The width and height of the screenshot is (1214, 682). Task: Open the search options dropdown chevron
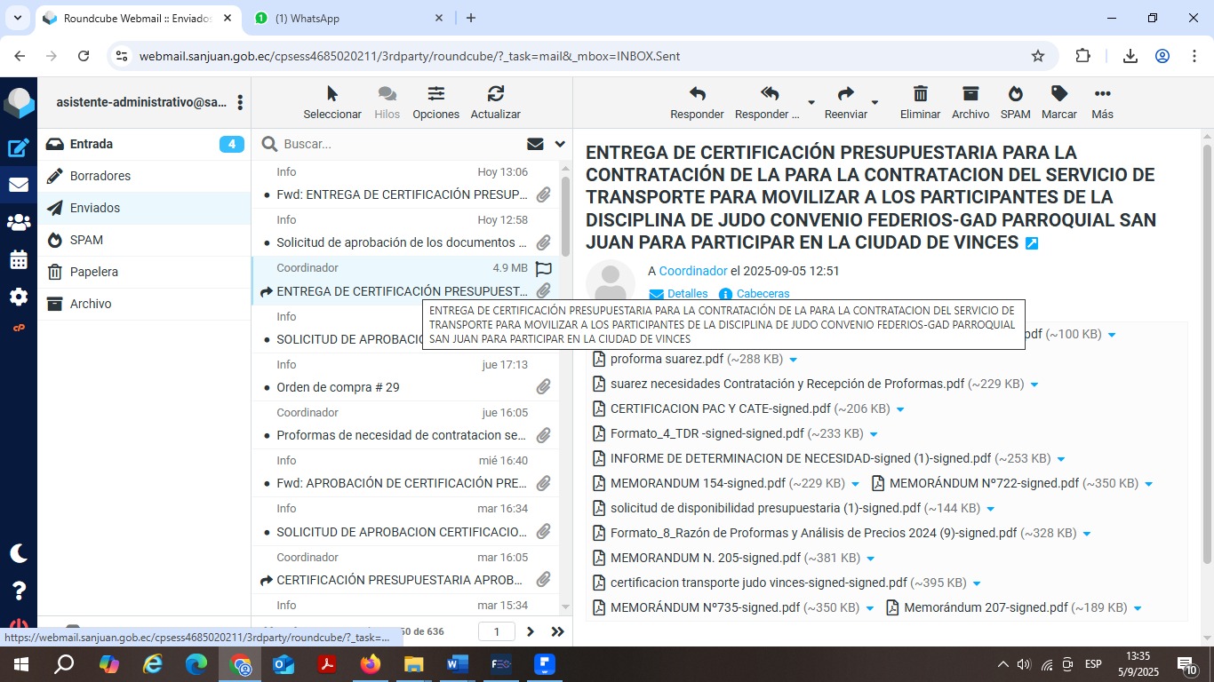(560, 144)
